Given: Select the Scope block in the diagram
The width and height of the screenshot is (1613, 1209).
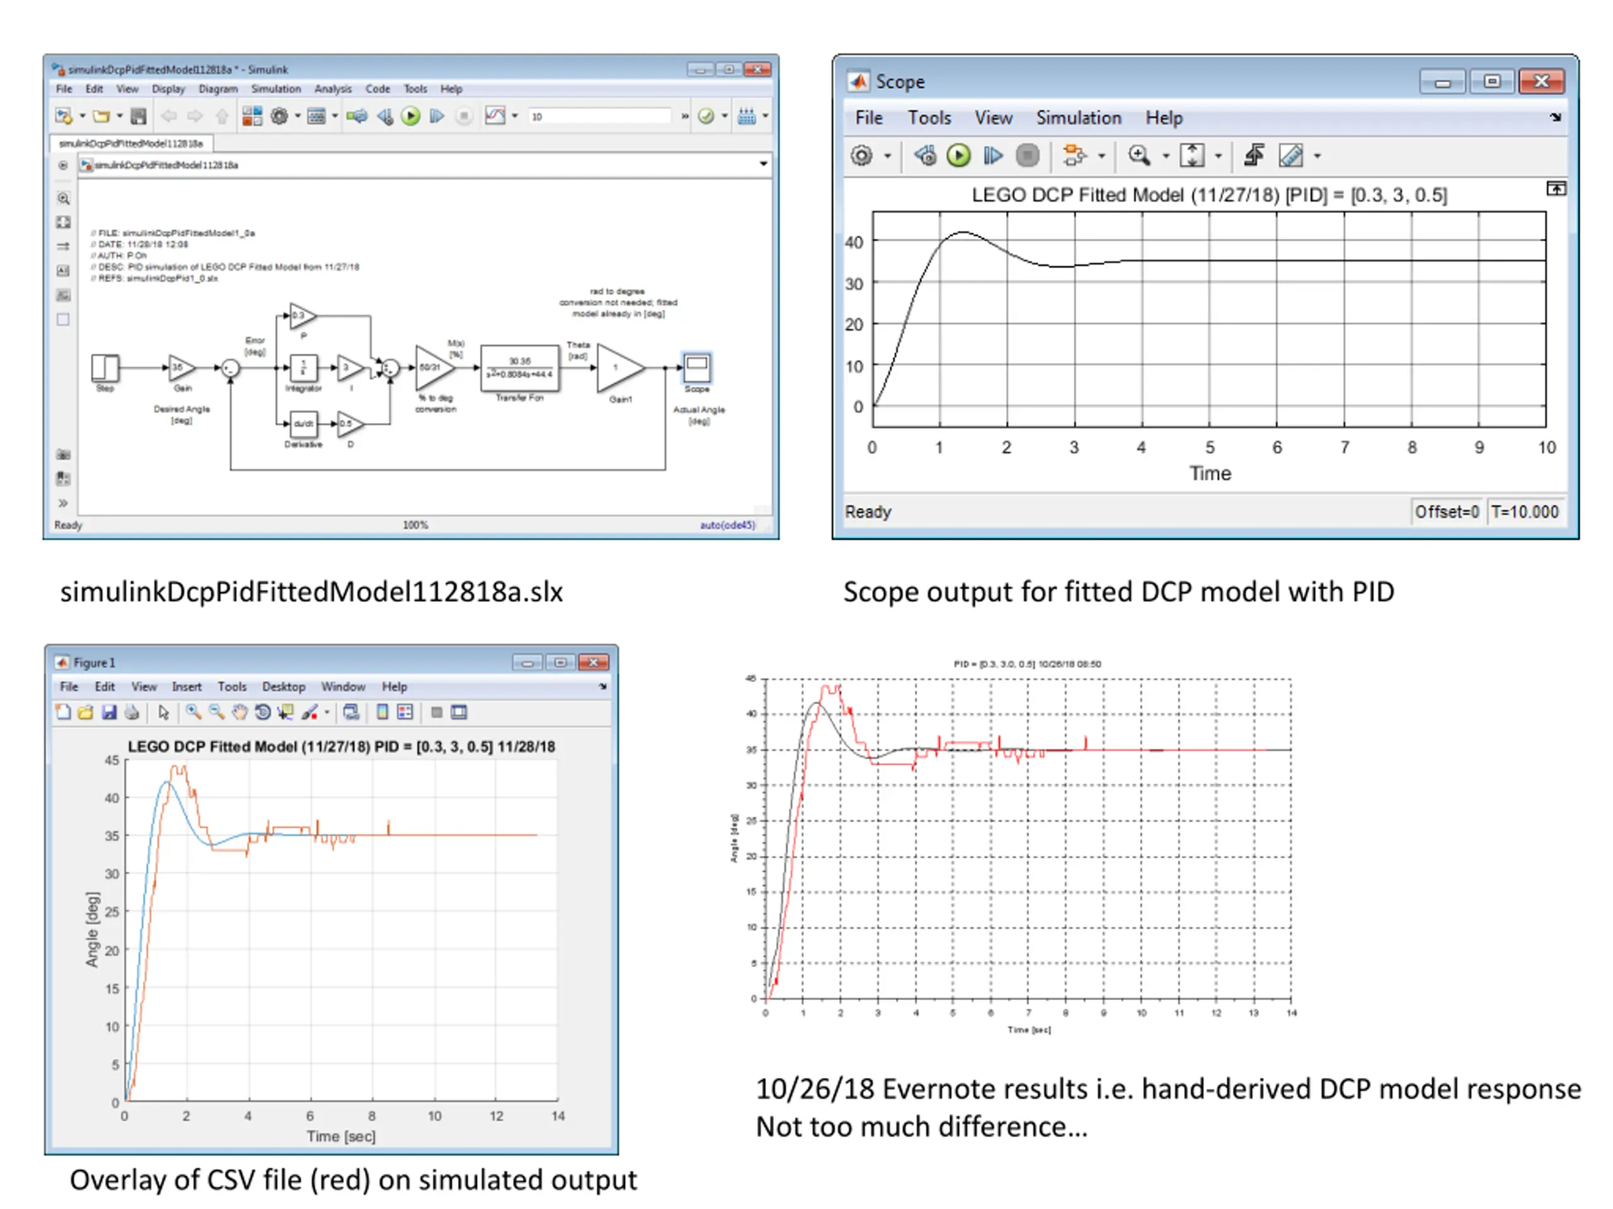Looking at the screenshot, I should (x=697, y=367).
